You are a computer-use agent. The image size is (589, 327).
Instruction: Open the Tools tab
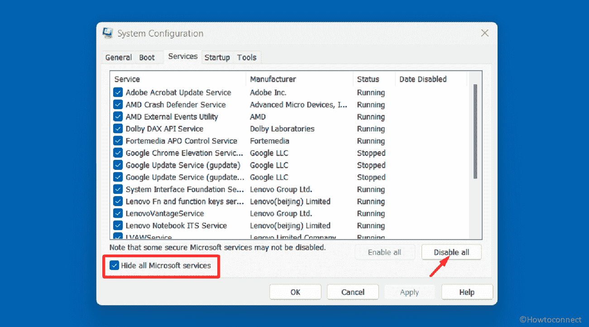coord(247,58)
